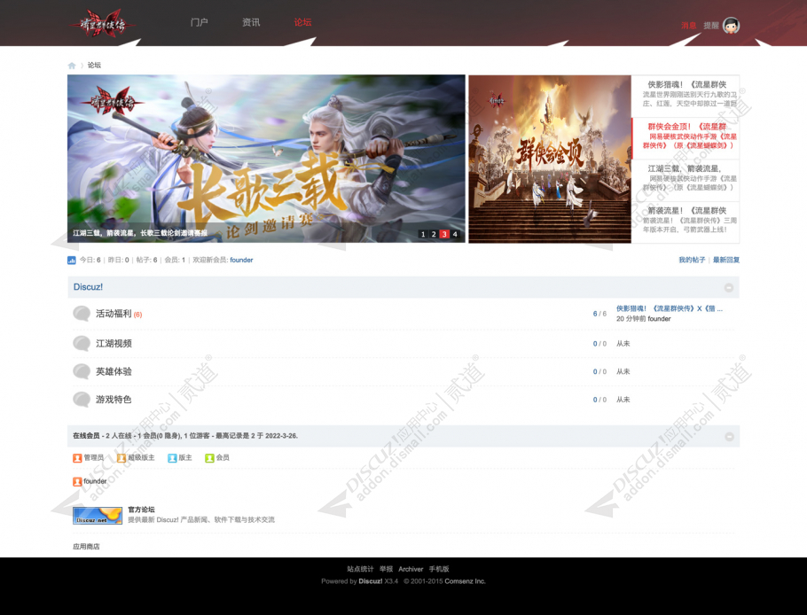Open the user avatar in the header
The width and height of the screenshot is (807, 615).
coord(731,25)
